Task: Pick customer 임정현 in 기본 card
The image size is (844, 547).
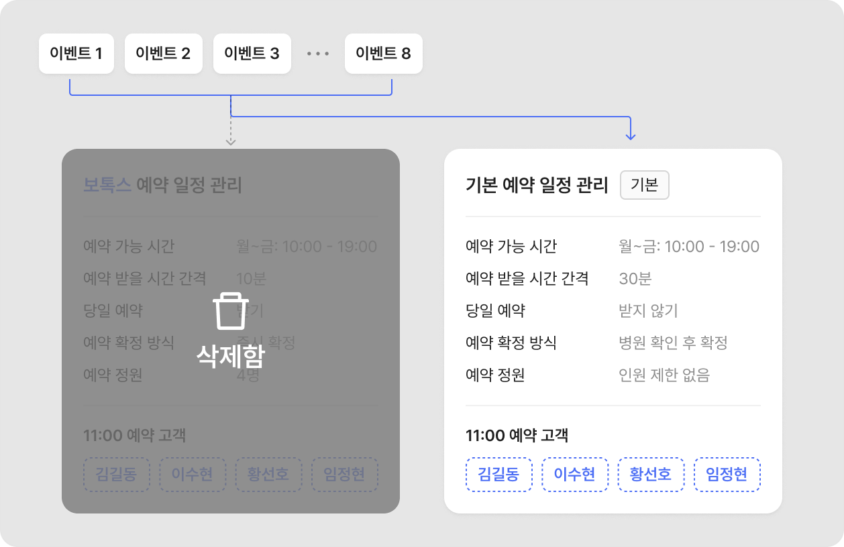Action: point(727,475)
